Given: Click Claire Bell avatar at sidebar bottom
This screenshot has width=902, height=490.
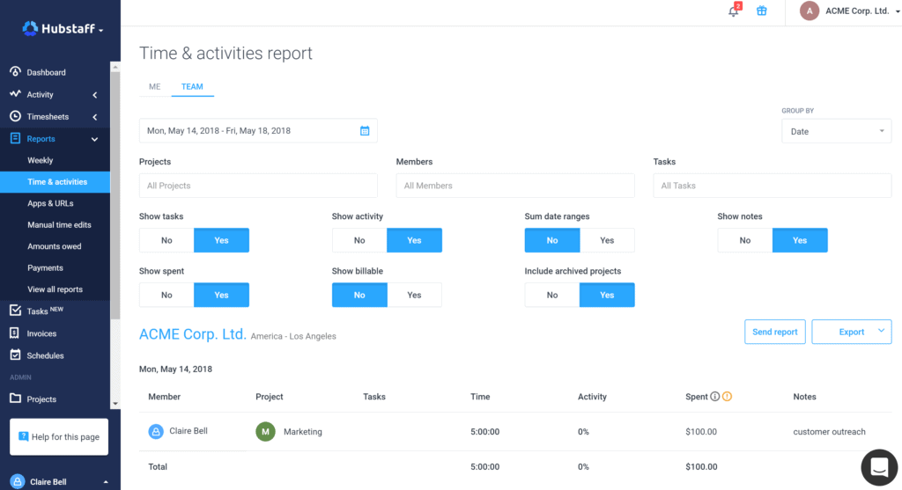Looking at the screenshot, I should pos(18,481).
